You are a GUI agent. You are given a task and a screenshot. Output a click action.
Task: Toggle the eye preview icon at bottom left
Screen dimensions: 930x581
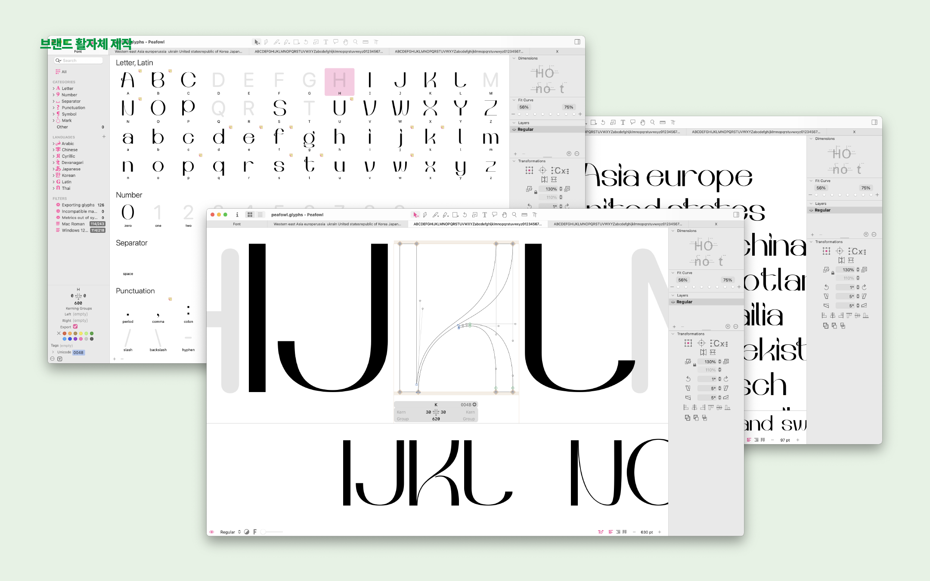click(211, 532)
